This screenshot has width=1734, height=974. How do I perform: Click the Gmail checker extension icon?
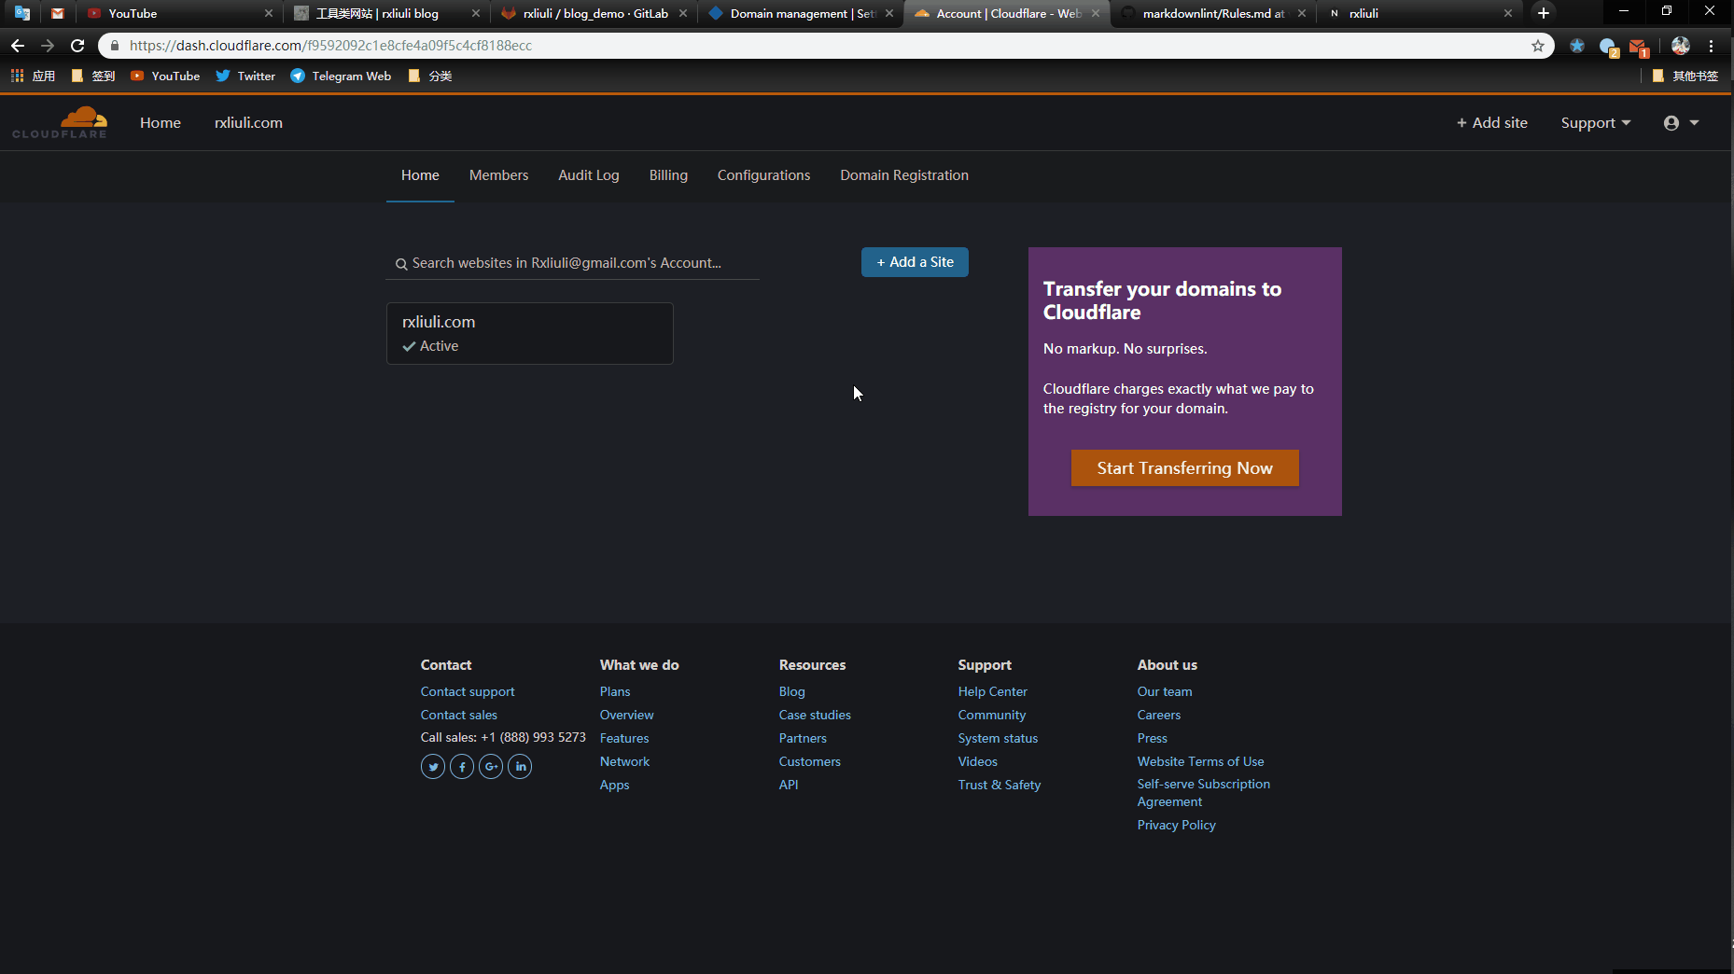[1638, 47]
